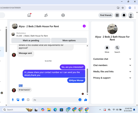Click chat scroll-down arrow
This screenshot has height=113, width=138.
pos(87,94)
